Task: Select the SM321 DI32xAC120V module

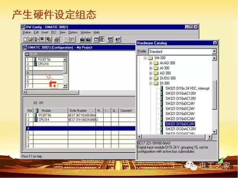Action: 181,129
